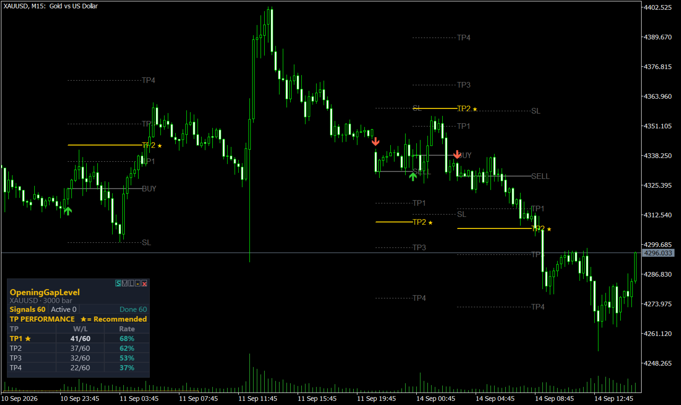Viewport: 681px width, 405px height.
Task: Select the TP4 row in performance table
Action: [x=79, y=368]
